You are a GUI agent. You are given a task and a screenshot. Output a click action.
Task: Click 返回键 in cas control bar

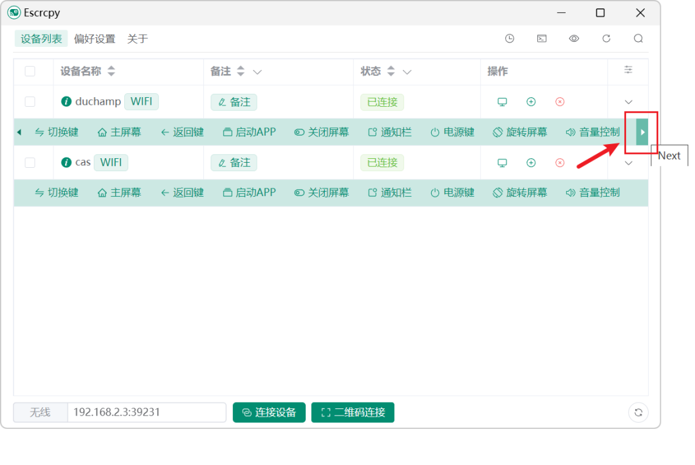(x=182, y=193)
